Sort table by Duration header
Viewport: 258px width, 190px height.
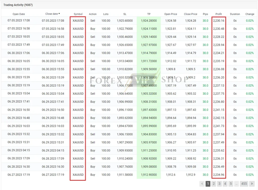click(x=235, y=14)
